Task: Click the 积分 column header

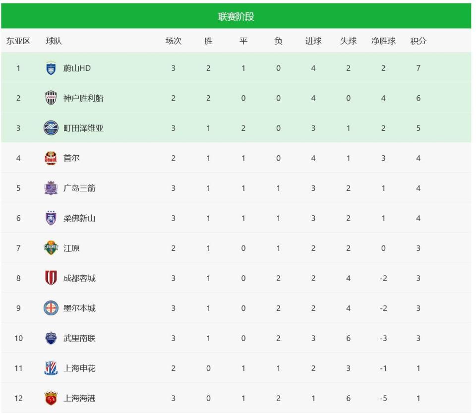Action: (x=418, y=41)
